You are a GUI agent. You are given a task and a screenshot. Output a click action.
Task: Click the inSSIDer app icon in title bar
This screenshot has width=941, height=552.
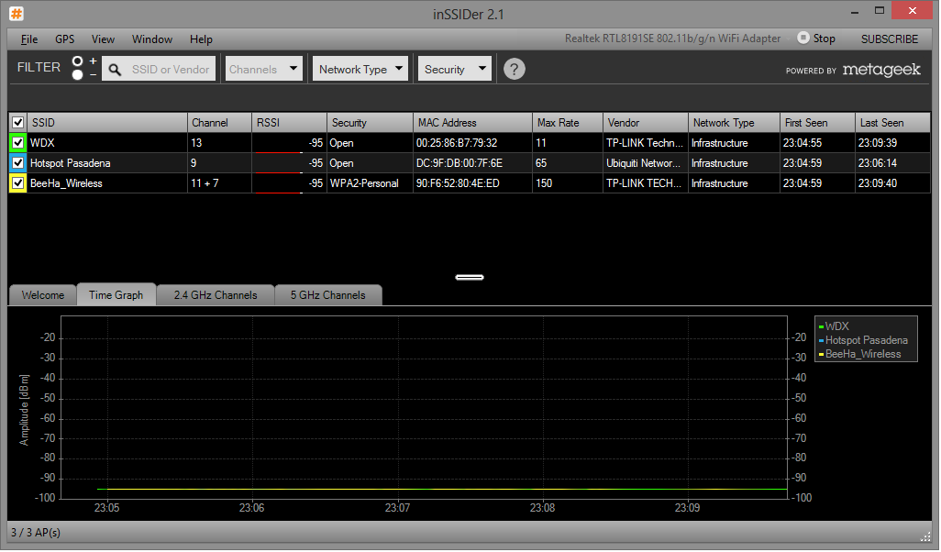click(x=17, y=13)
